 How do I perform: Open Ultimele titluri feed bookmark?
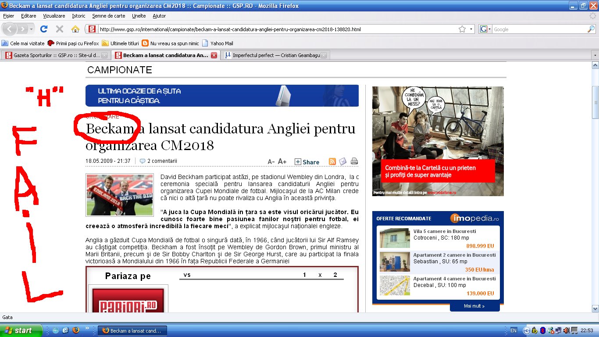click(x=121, y=43)
